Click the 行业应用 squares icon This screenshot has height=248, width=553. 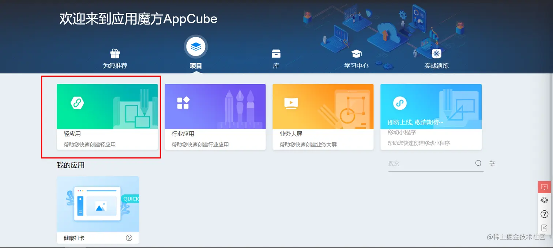tap(183, 103)
